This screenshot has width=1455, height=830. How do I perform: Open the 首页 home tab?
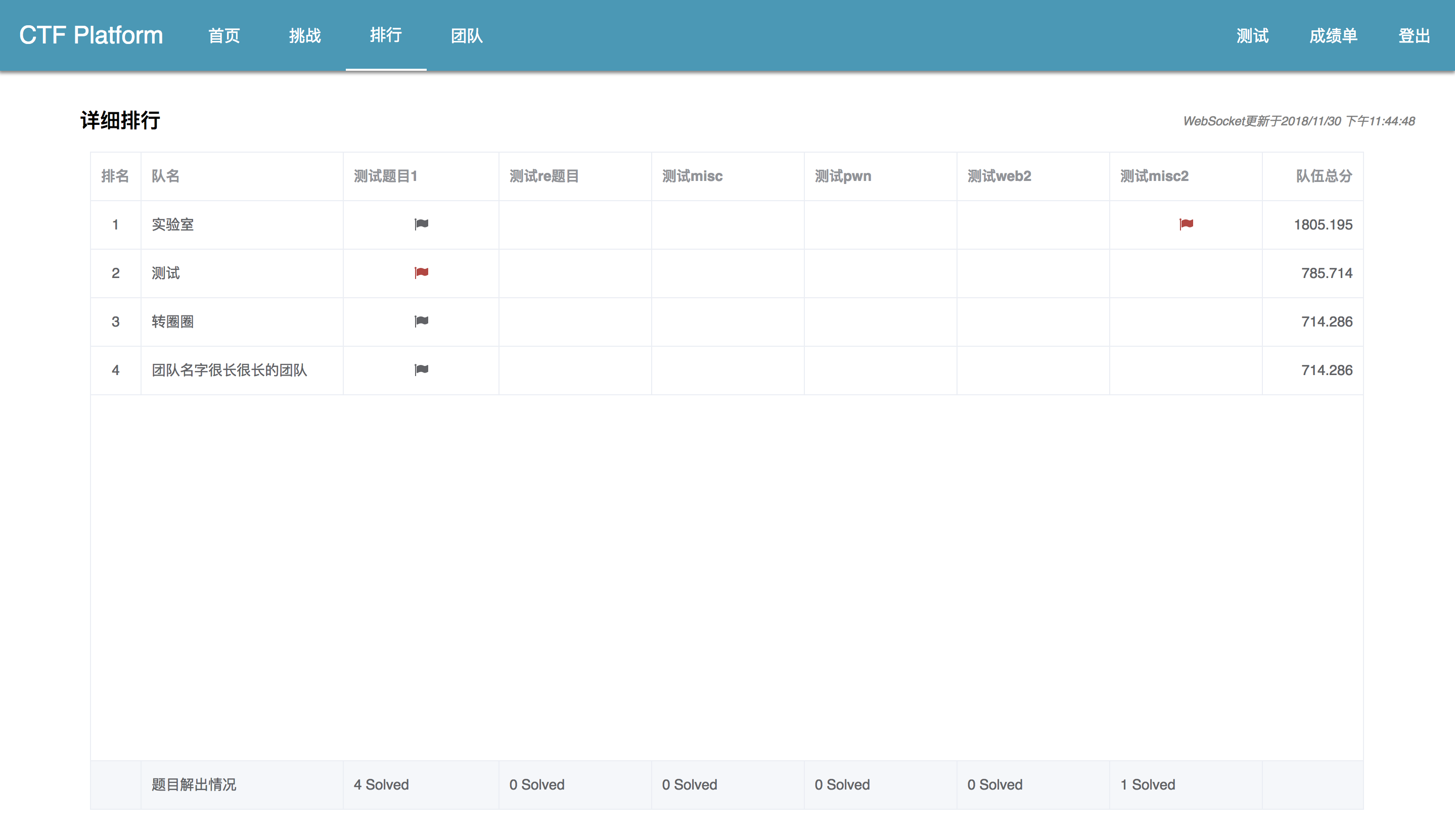click(224, 36)
